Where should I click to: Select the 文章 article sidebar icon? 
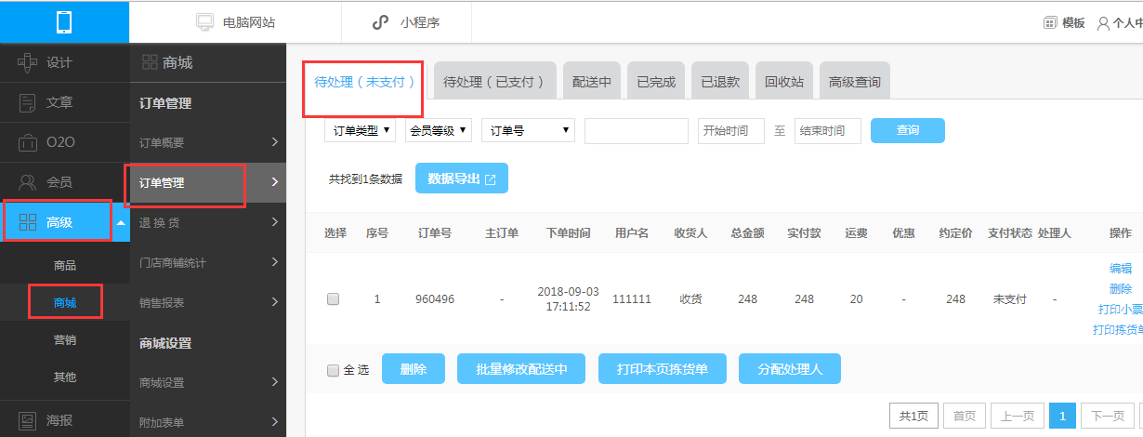pos(28,102)
